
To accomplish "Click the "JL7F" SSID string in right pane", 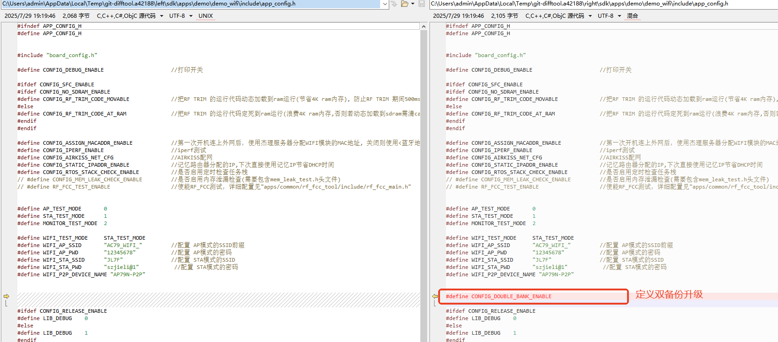I will point(542,260).
